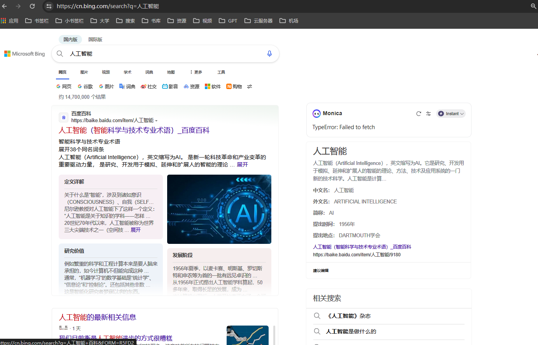Open 百度百科 link in knowledge panel

(362, 247)
